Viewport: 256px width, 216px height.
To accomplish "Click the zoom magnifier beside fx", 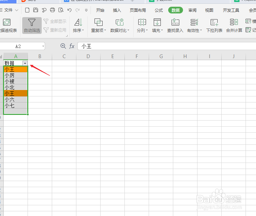I will [x=63, y=46].
